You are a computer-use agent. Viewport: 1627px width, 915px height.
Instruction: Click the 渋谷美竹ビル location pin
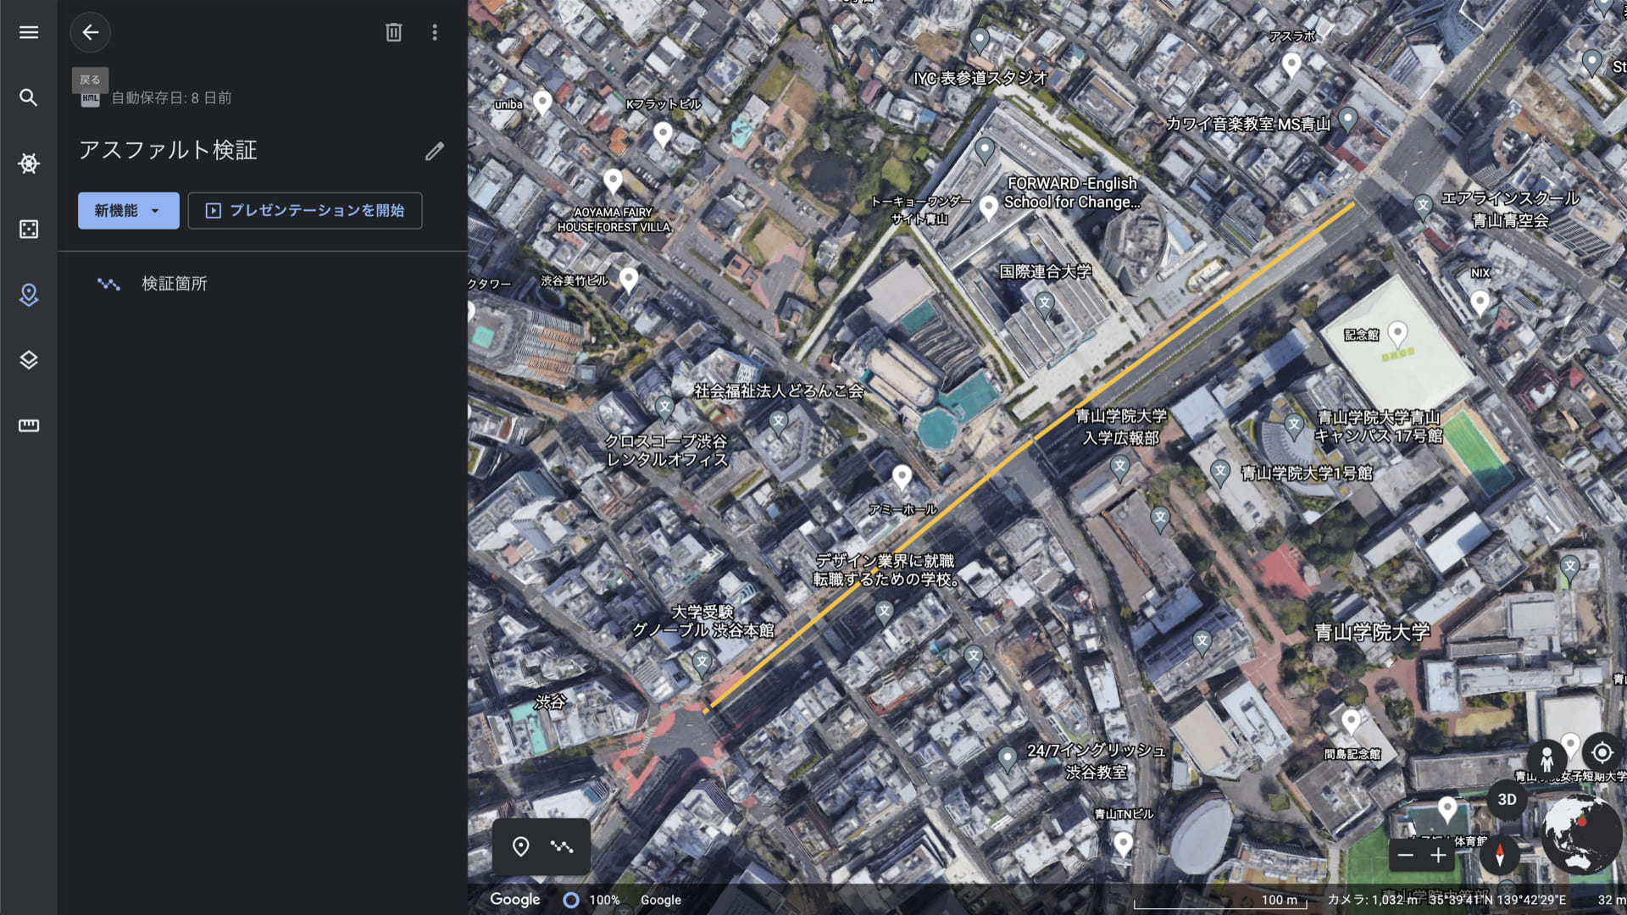tap(629, 279)
